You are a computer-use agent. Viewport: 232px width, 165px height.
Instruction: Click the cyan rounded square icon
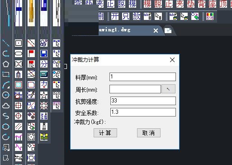tap(19, 85)
